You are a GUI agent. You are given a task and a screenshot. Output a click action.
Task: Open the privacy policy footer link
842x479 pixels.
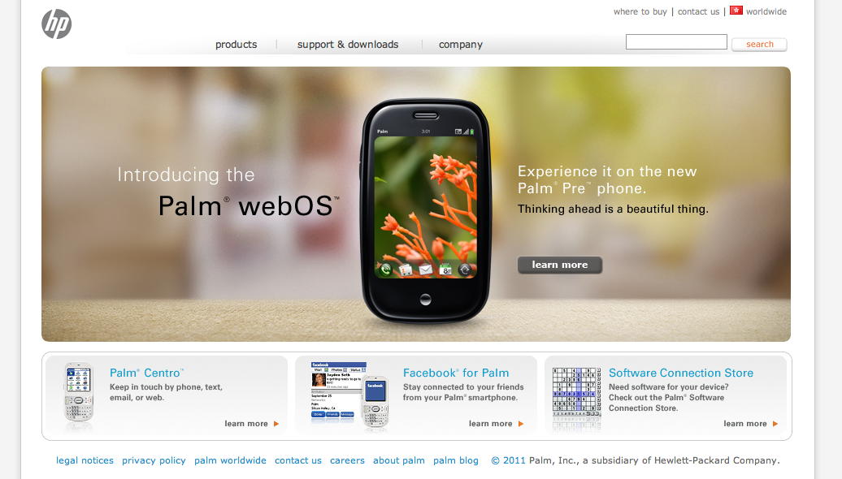tap(154, 460)
